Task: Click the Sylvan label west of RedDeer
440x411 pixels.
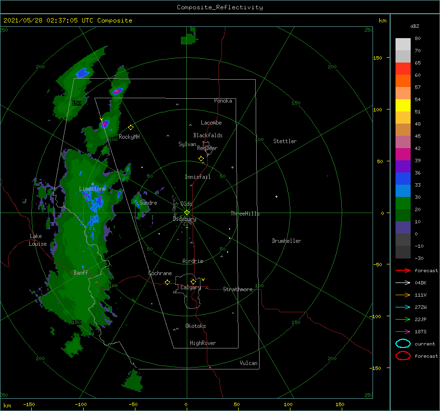Action: (187, 144)
